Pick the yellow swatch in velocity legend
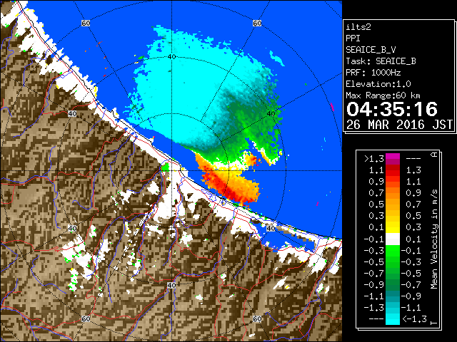Viewport: 457px width, 342px height. 393,227
